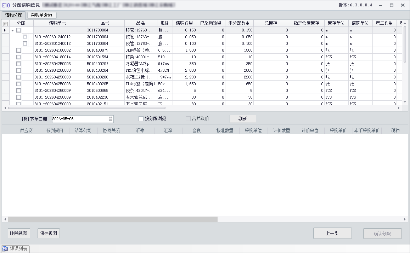Image resolution: width=410 pixels, height=253 pixels.
Task: Check the child row with quantity 0.050
Action: point(25,37)
